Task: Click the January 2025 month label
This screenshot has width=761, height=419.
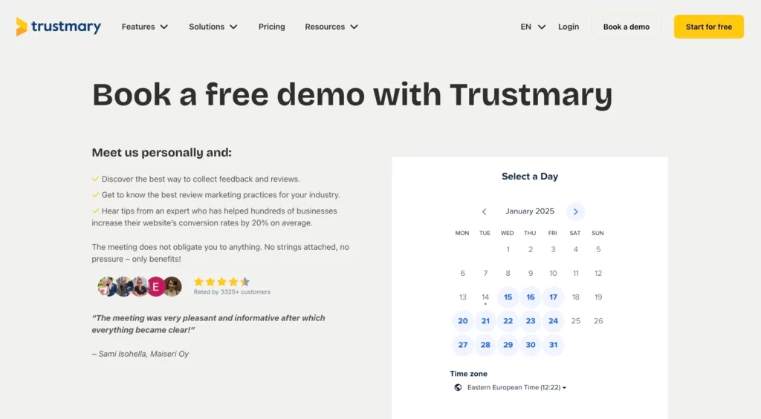Action: 529,211
